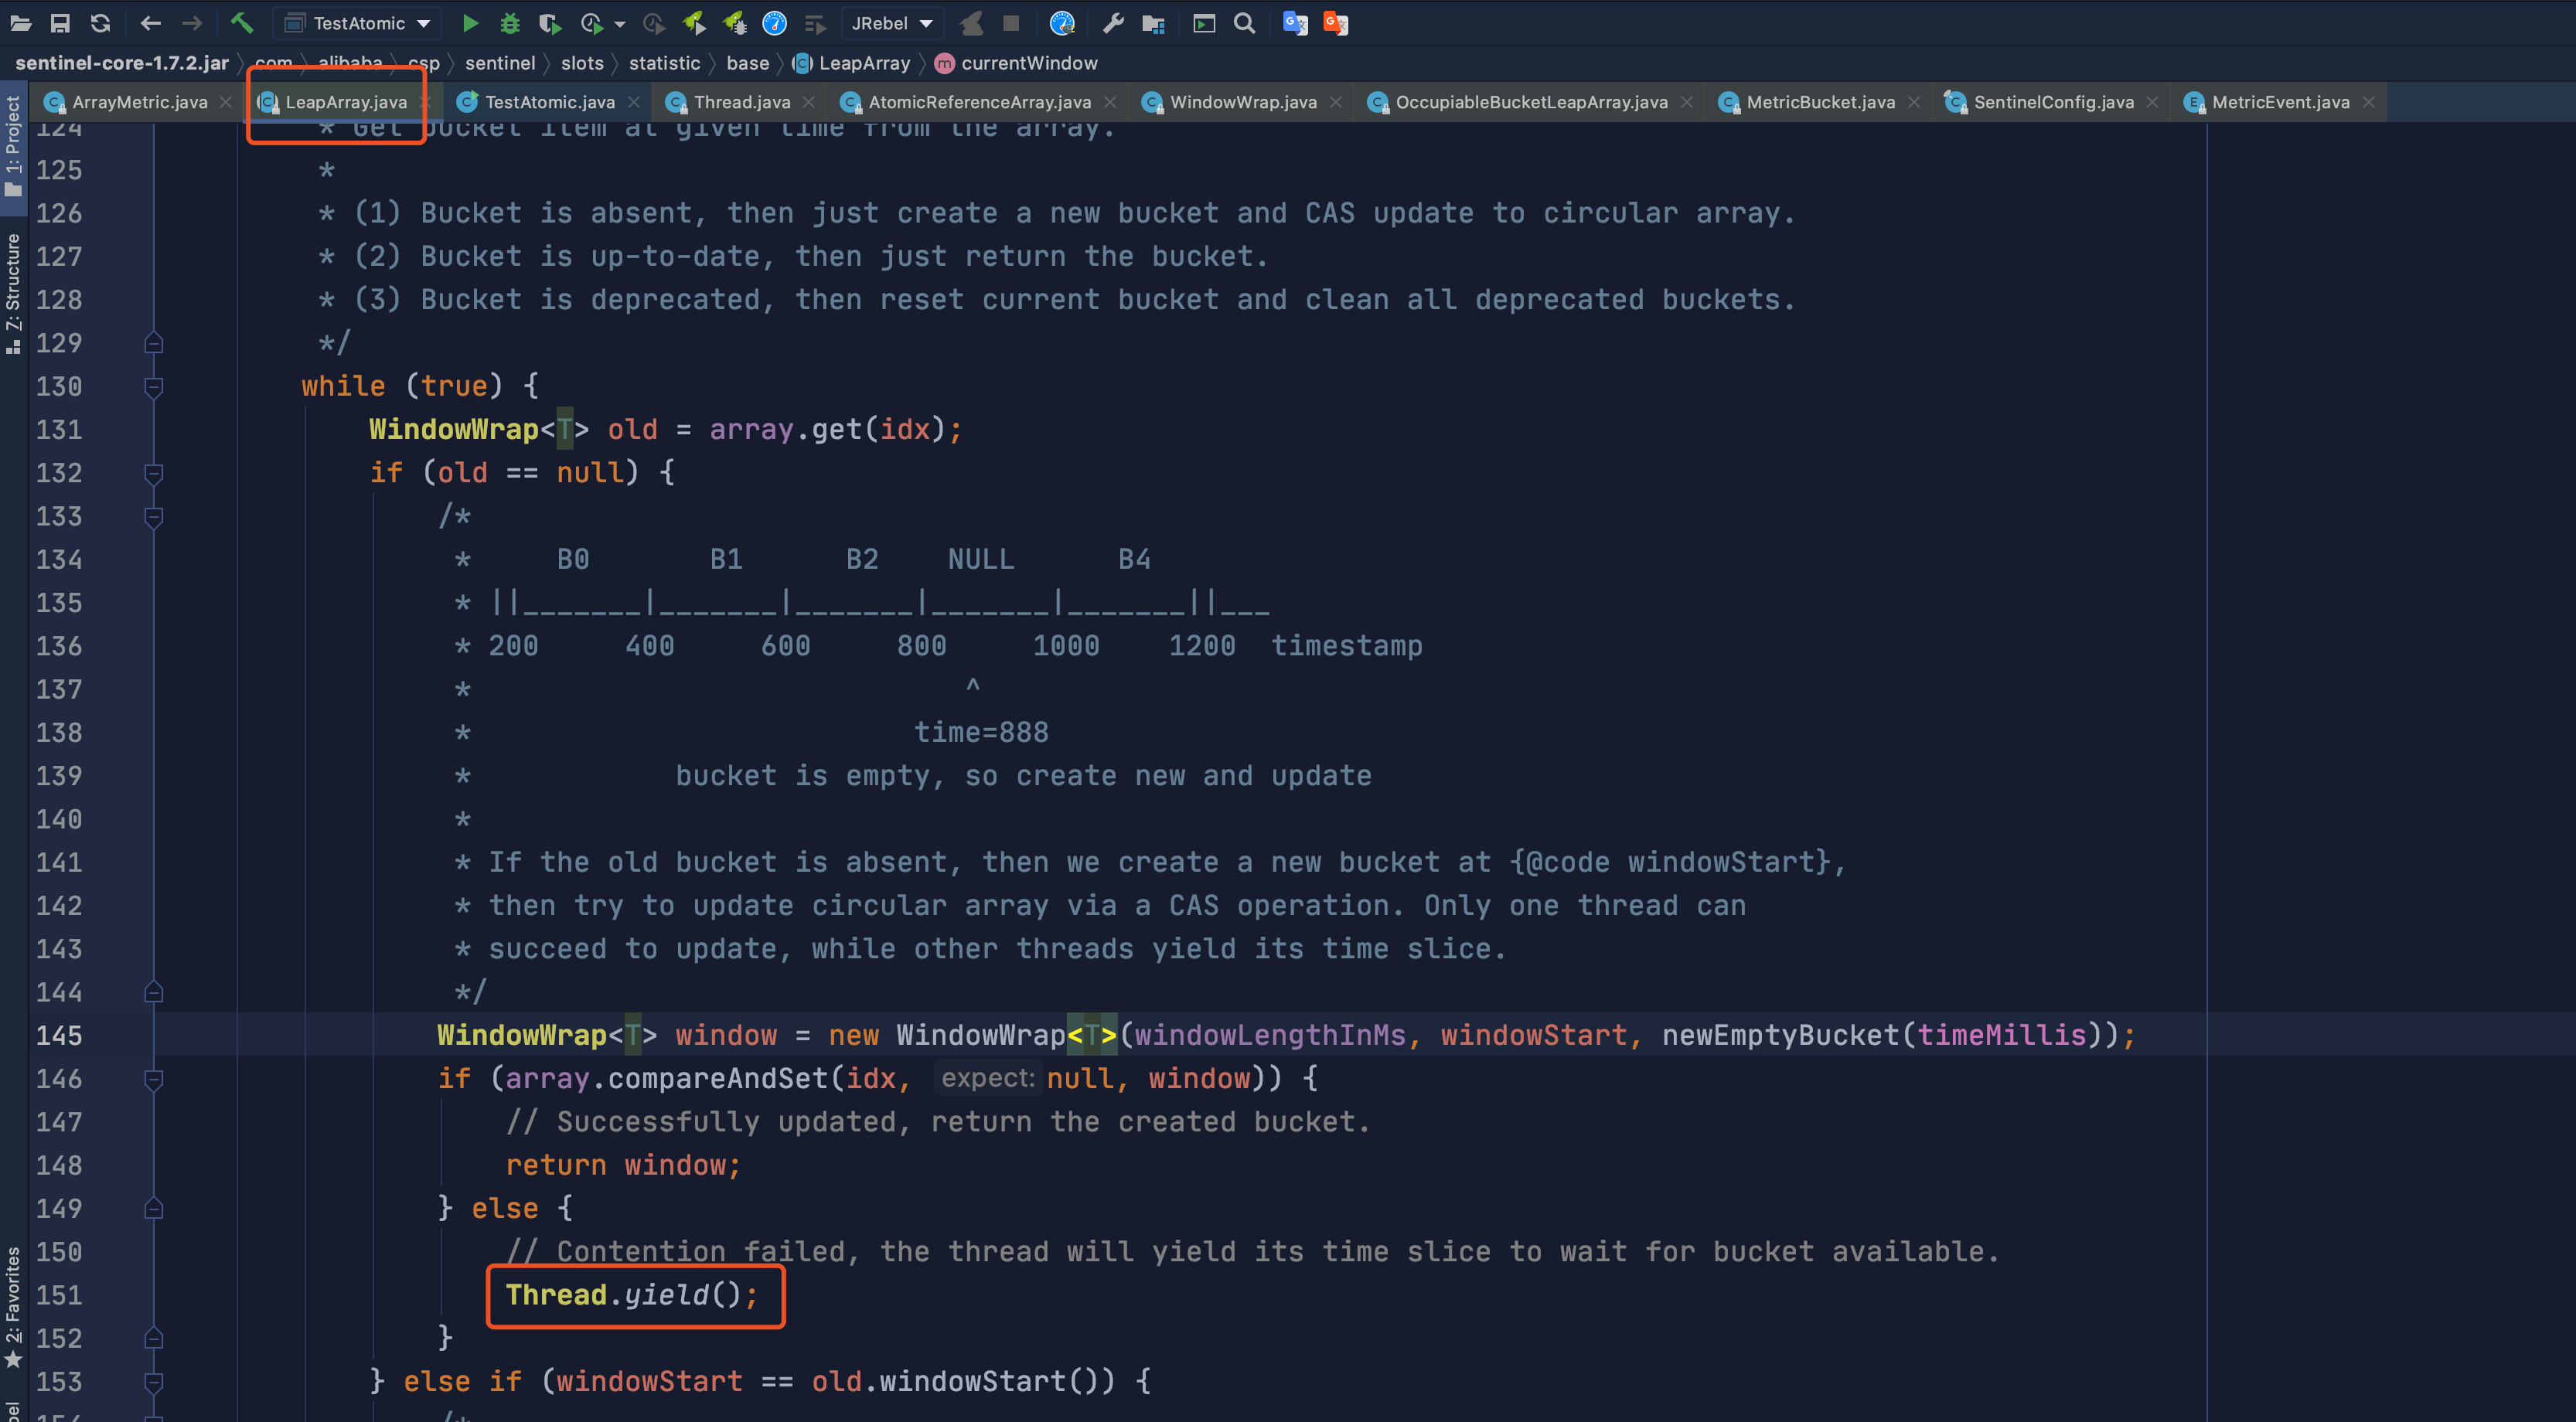The width and height of the screenshot is (2576, 1422).
Task: Run with Coverage shield icon
Action: [549, 23]
